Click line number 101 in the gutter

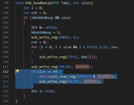point(6,18)
